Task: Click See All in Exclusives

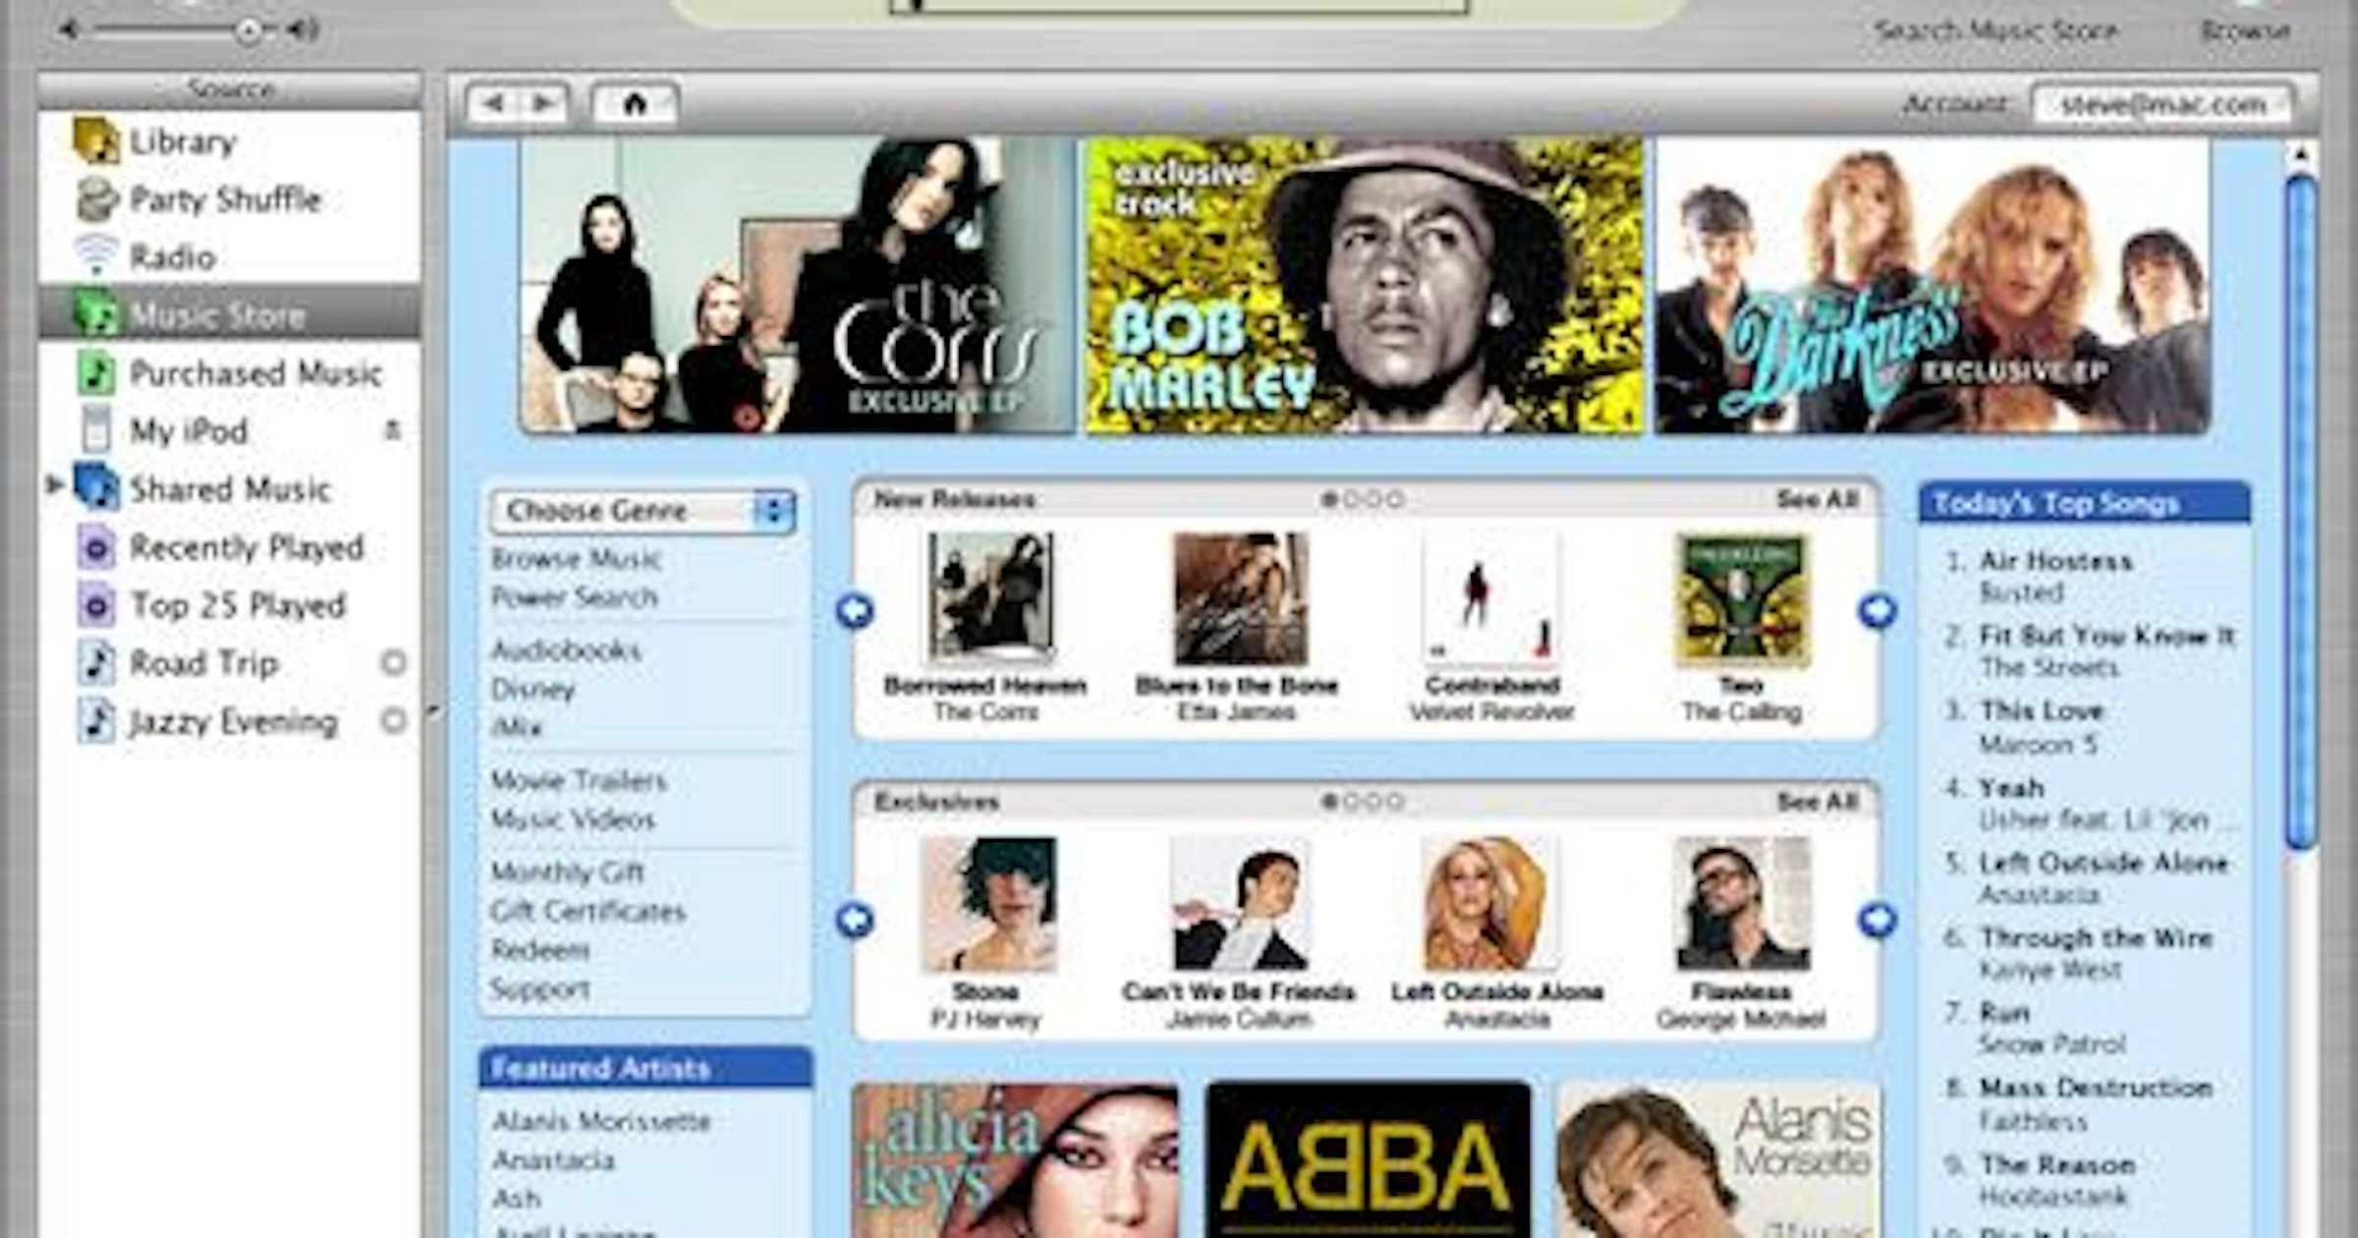Action: tap(1818, 802)
